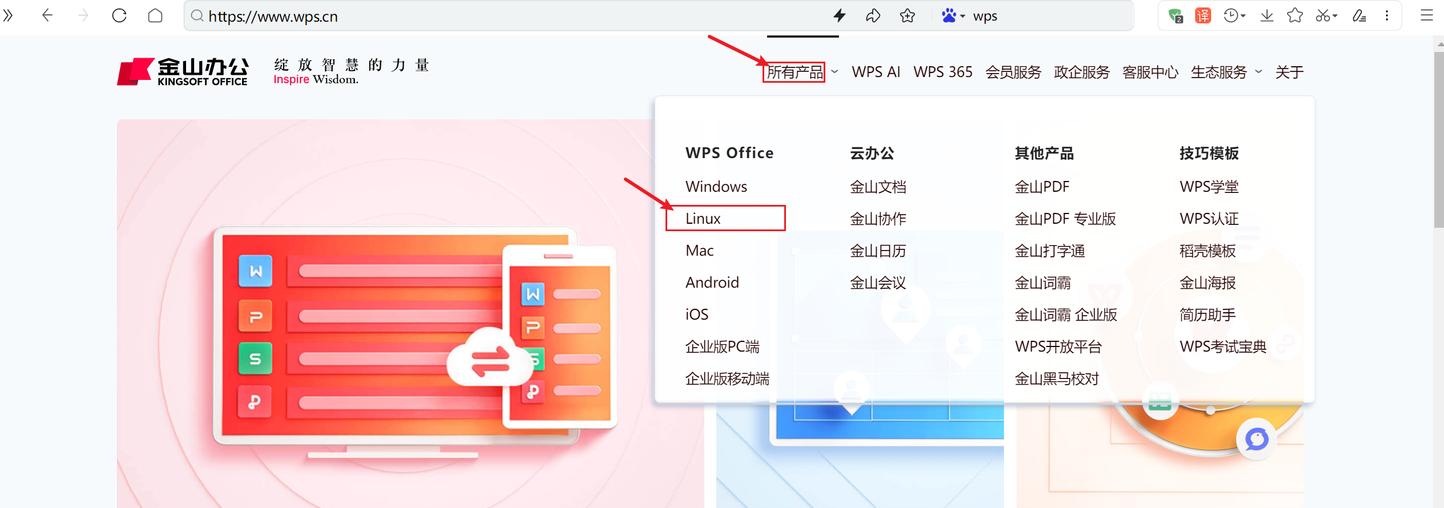Click the wps search box
1444x508 pixels.
coord(1050,16)
